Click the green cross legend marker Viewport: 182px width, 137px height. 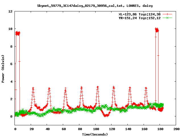167,18
